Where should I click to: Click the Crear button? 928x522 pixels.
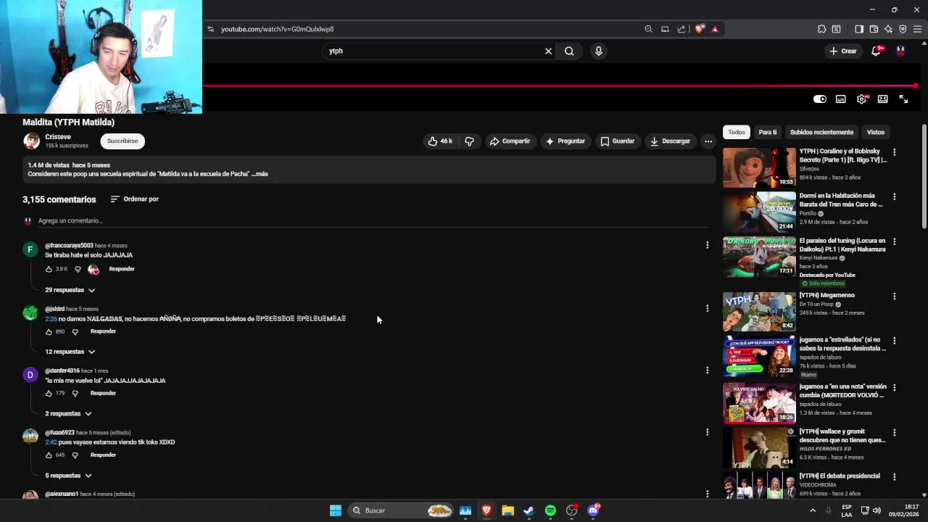click(843, 51)
